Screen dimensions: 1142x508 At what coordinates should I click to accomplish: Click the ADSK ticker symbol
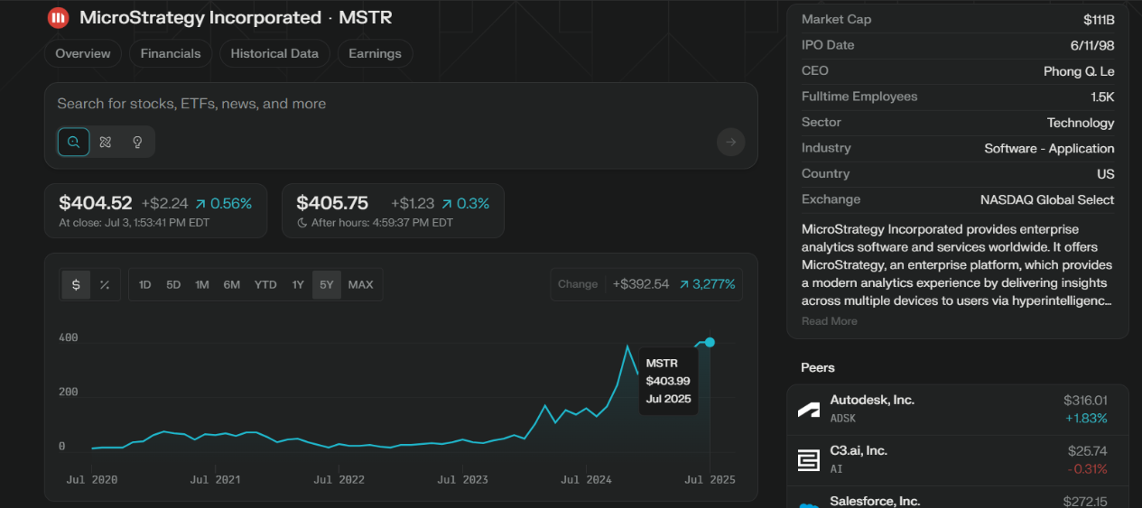(843, 418)
